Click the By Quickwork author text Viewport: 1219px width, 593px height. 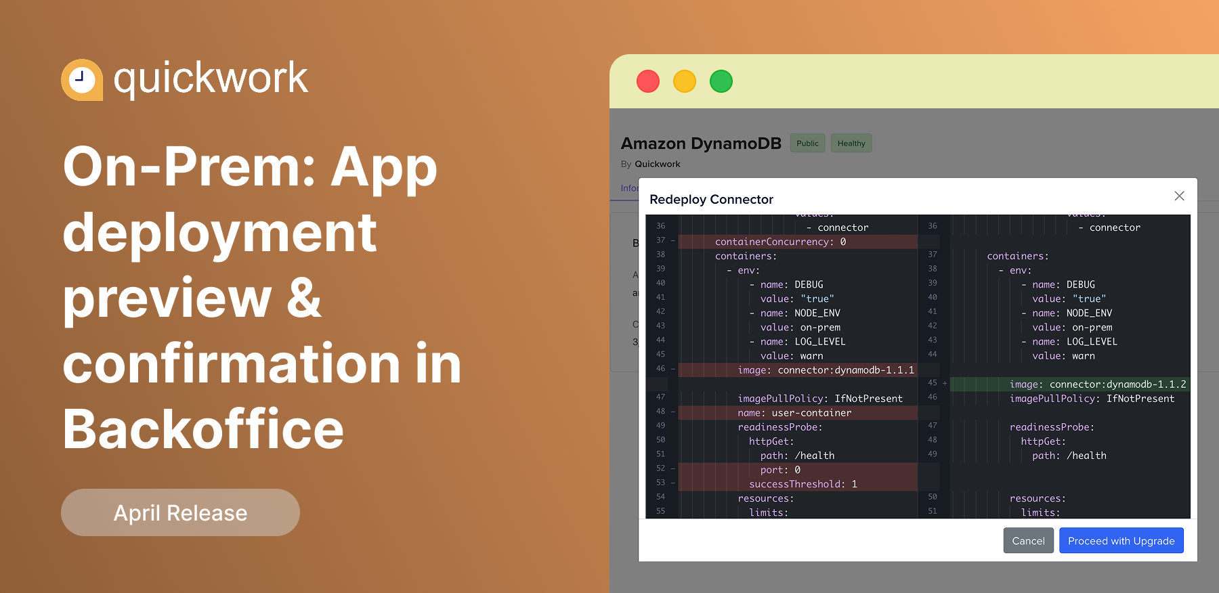click(x=651, y=164)
